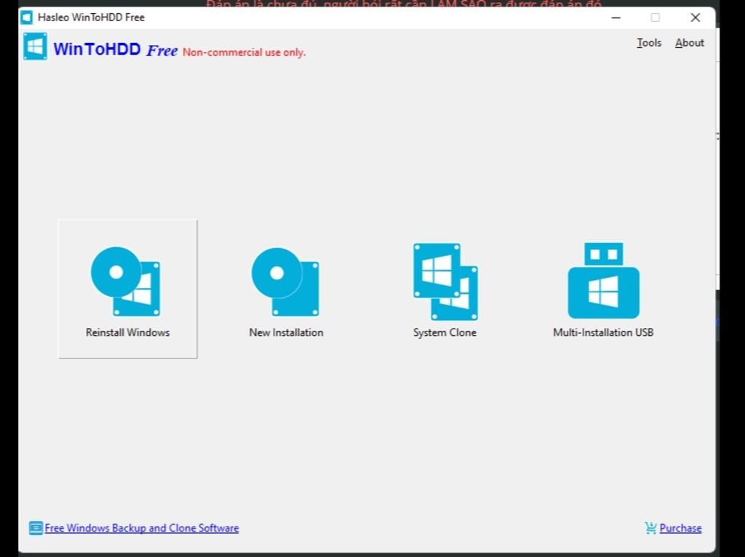Click the shopping cart icon beside Purchase
745x557 pixels.
(x=650, y=528)
